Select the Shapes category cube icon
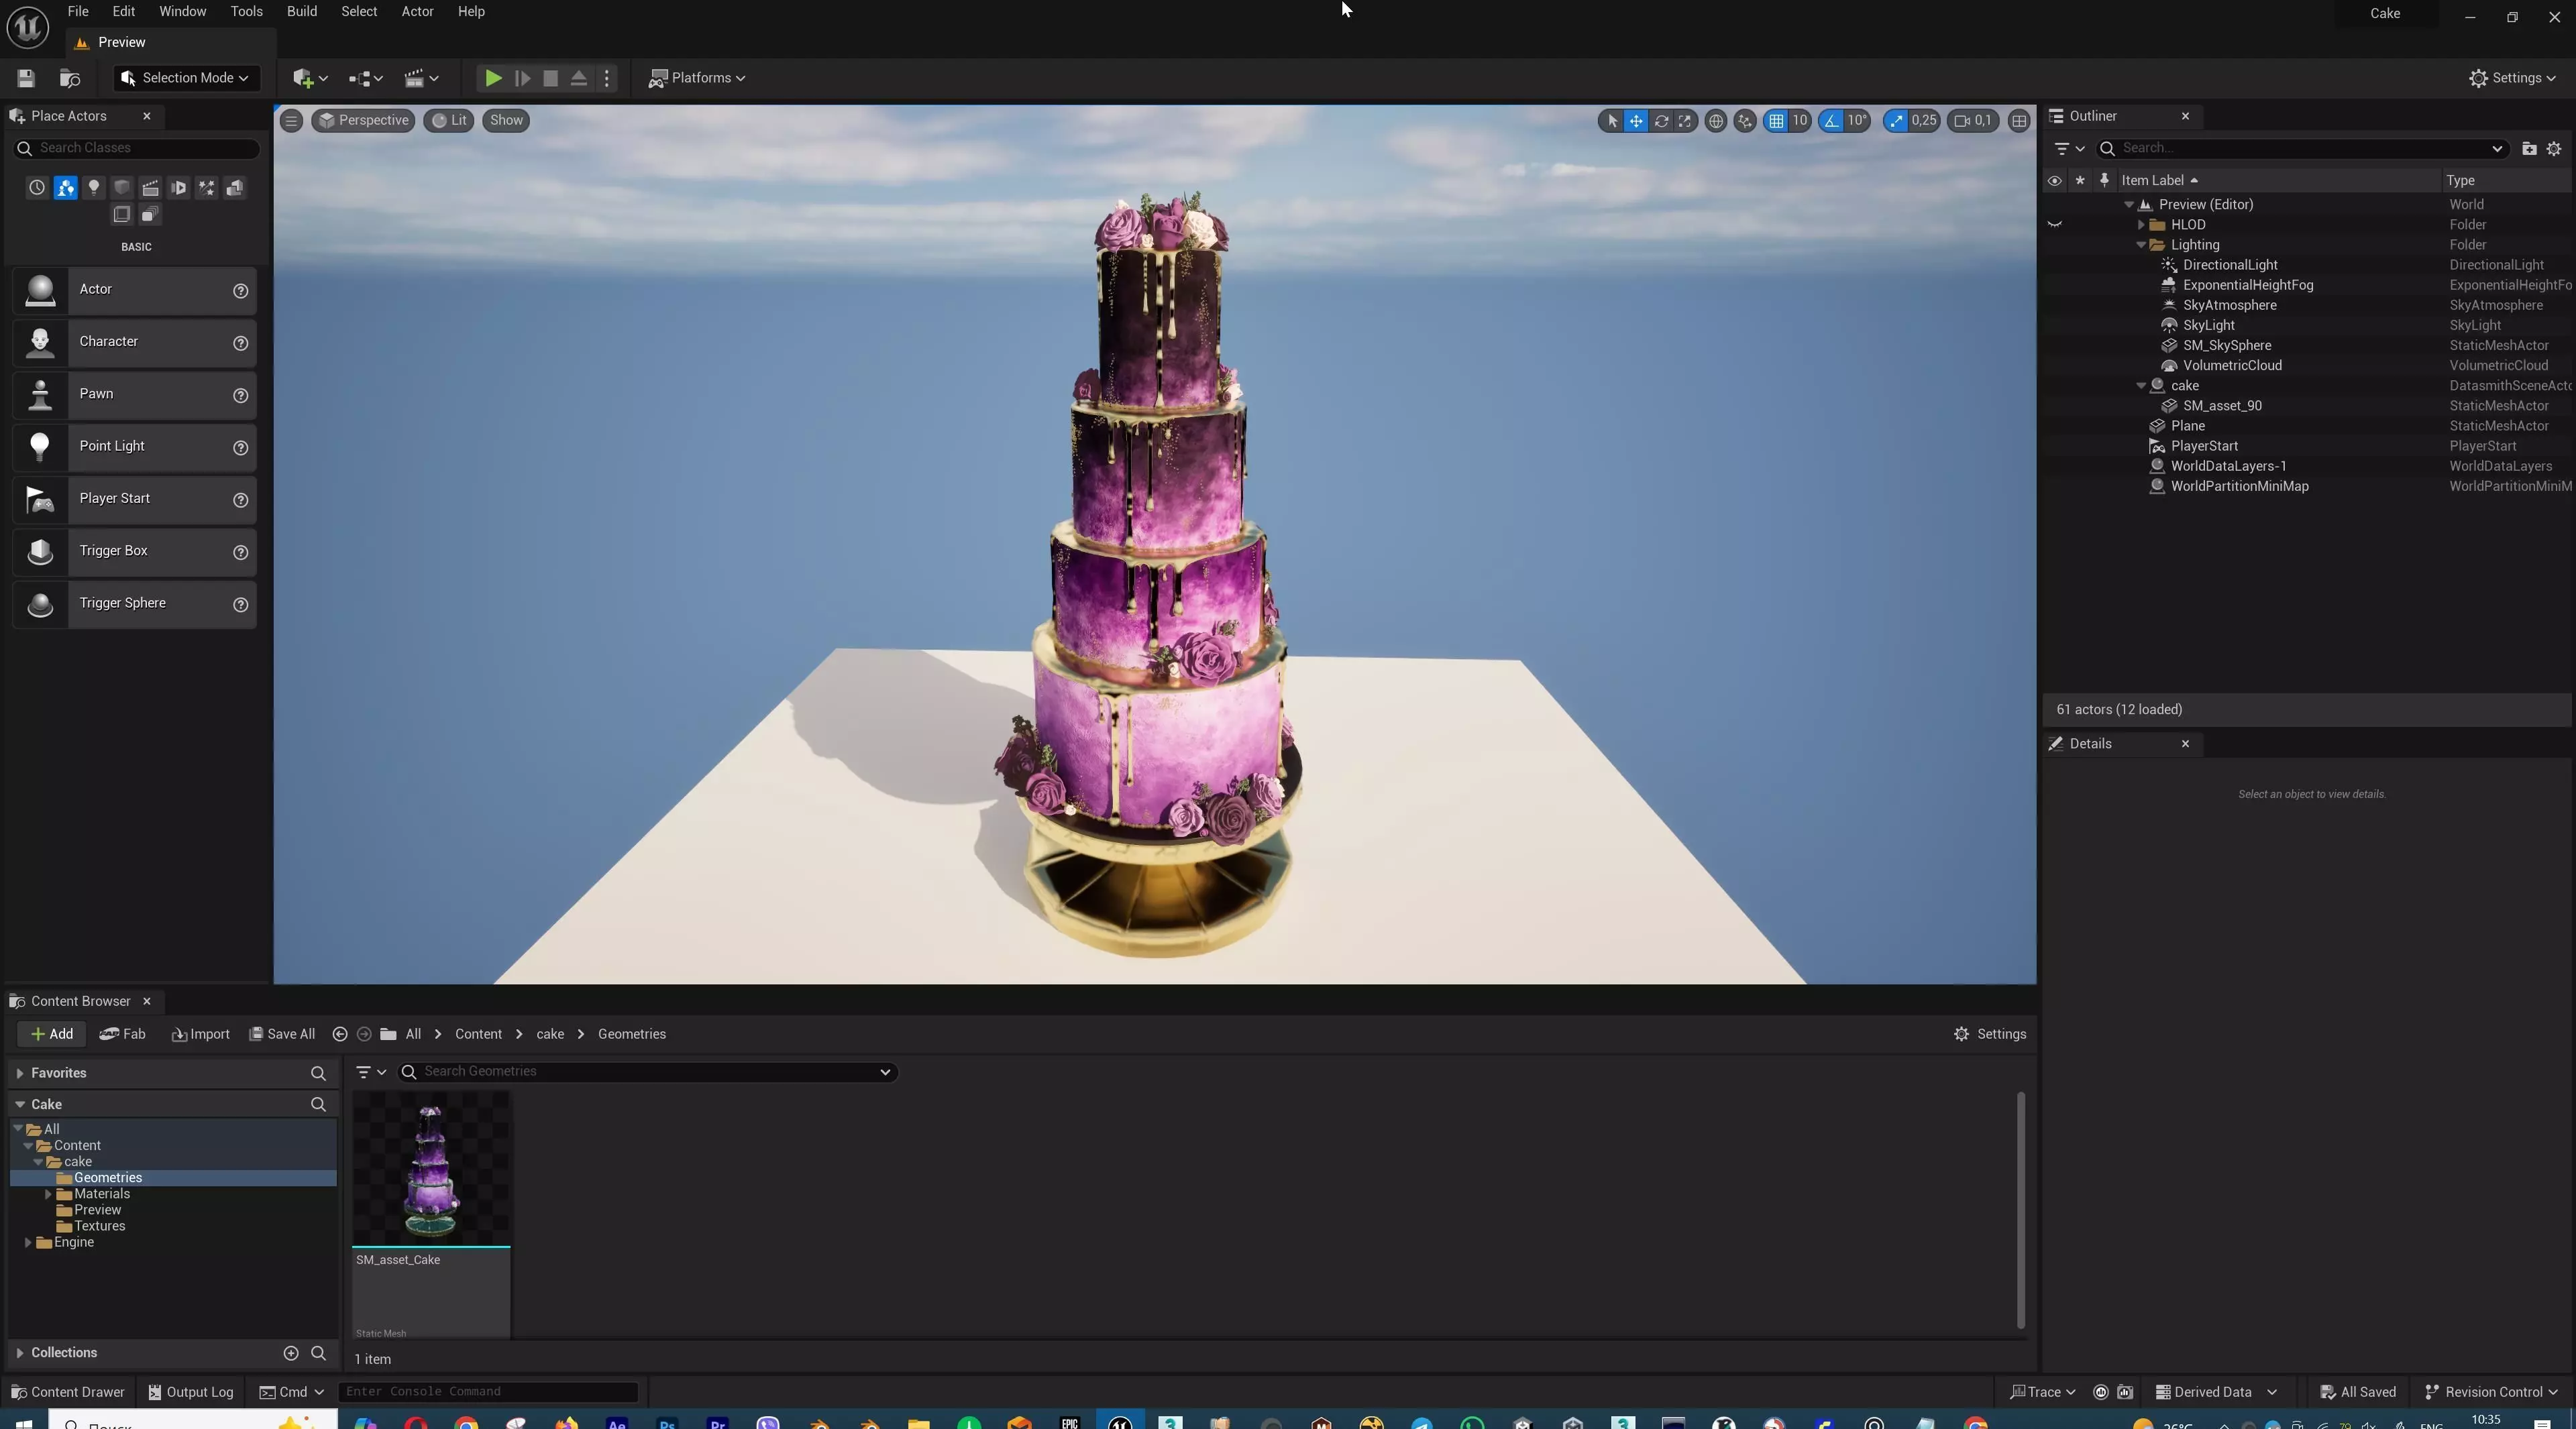2576x1429 pixels. tap(122, 188)
